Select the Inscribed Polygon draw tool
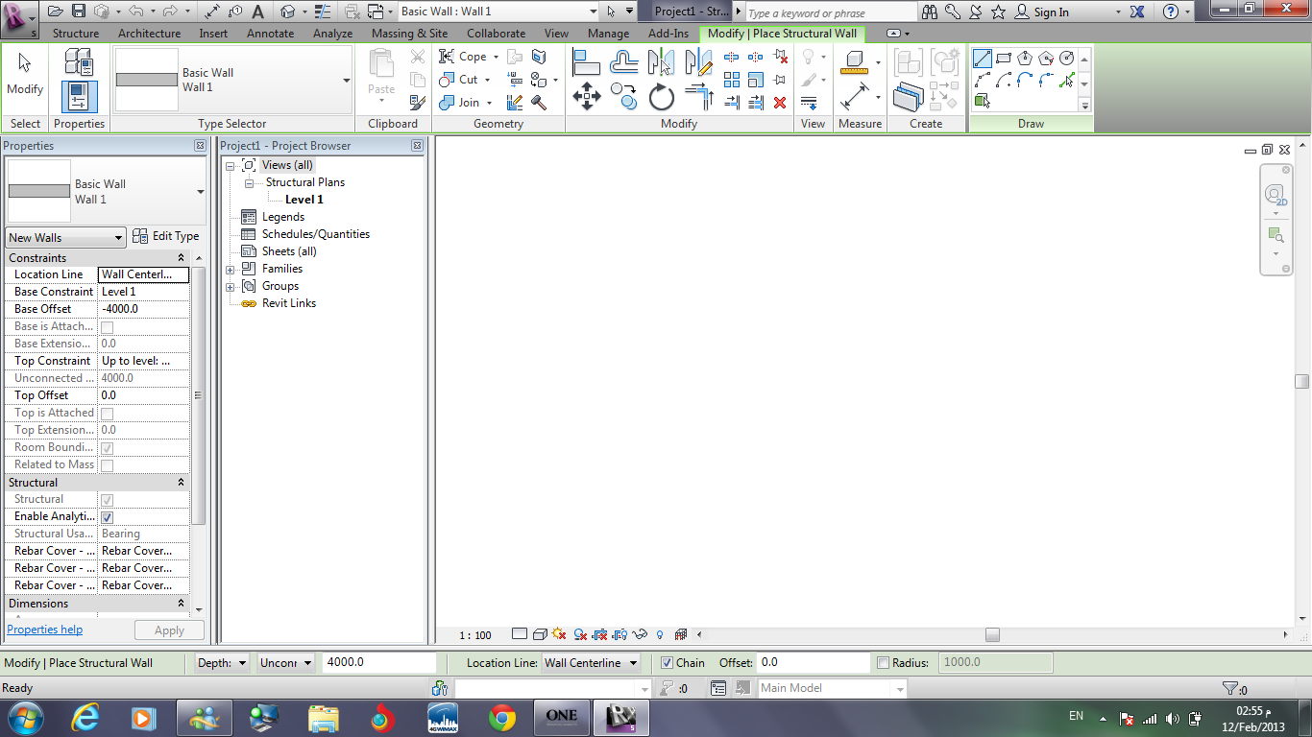 [x=1025, y=59]
